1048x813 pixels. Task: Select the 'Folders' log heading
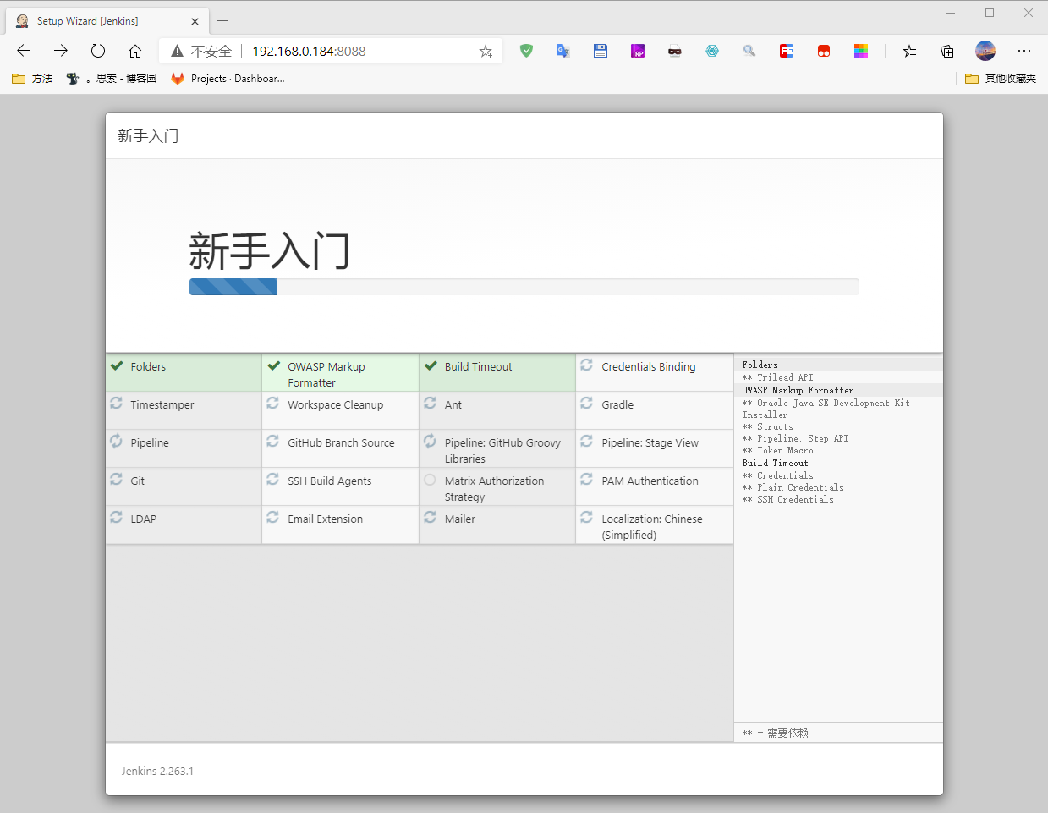pos(760,365)
